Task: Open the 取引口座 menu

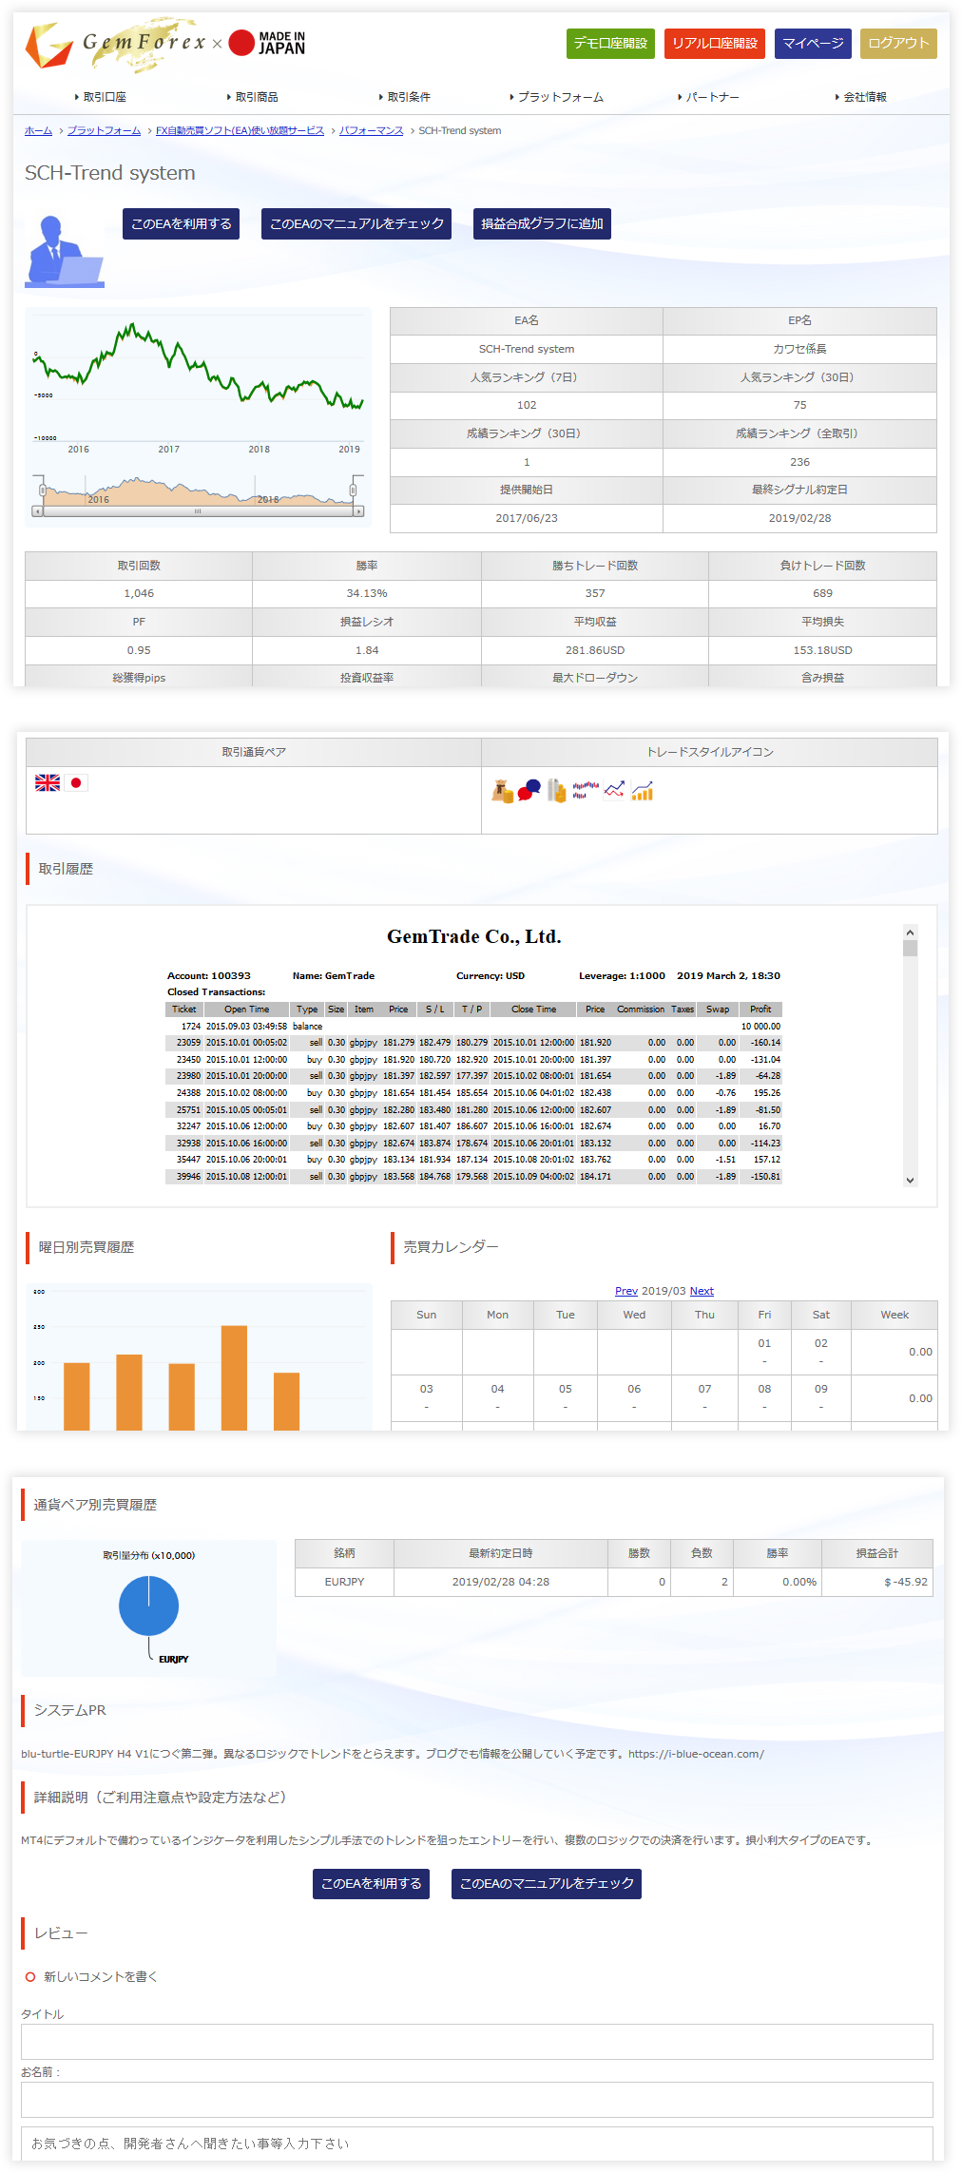Action: pos(101,97)
